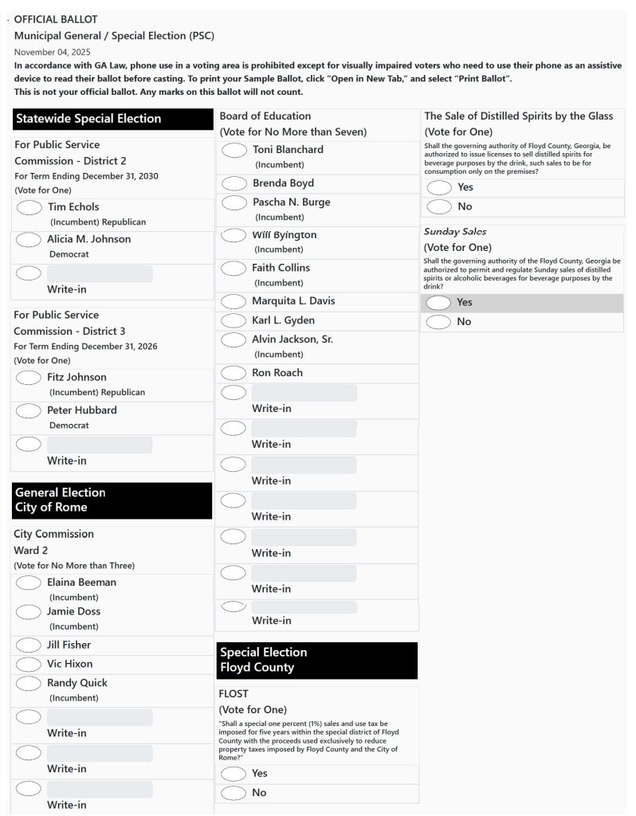Vote Yes on FLOST
The width and height of the screenshot is (636, 816).
[234, 775]
